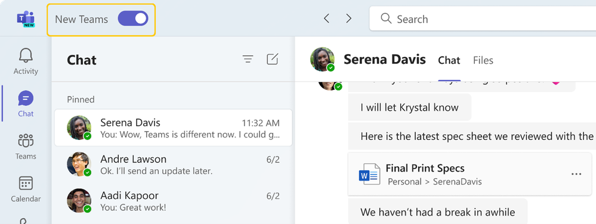Open Andre Lawson's conversation
This screenshot has height=224, width=596.
174,164
